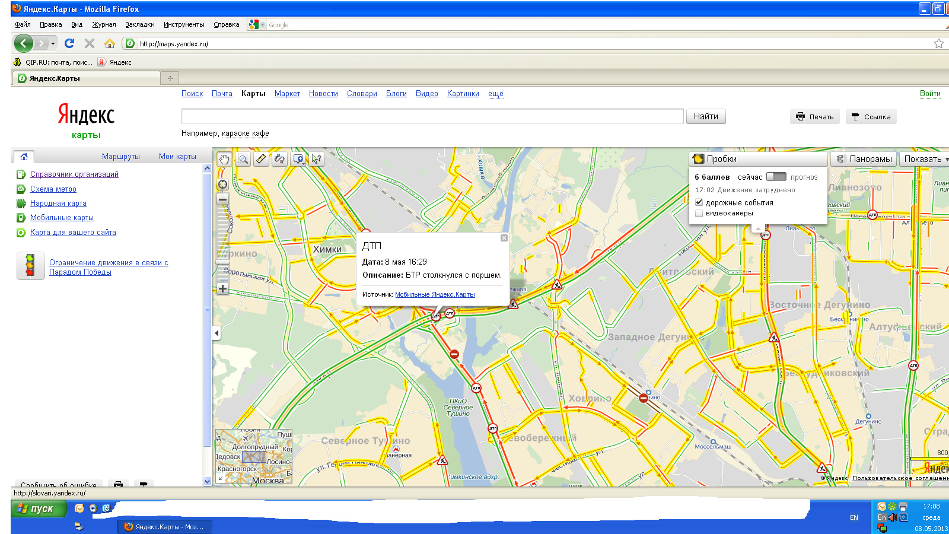Open the Новости service link
This screenshot has width=949, height=534.
[x=323, y=94]
